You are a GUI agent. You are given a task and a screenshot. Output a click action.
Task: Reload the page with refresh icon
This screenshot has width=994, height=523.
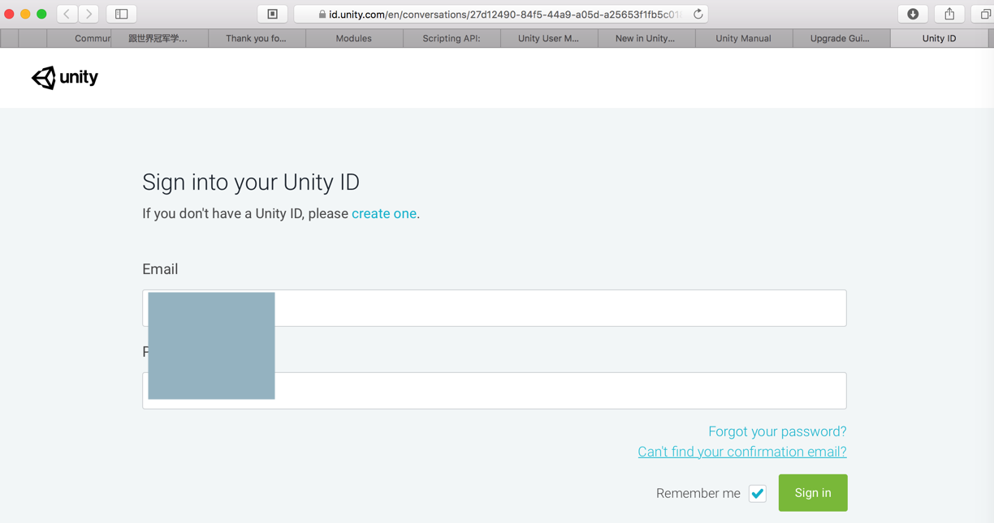(698, 14)
